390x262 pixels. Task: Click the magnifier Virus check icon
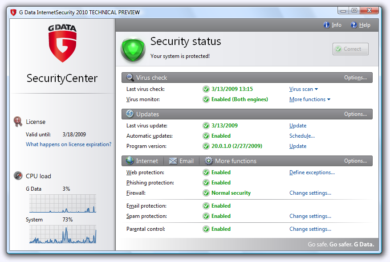[130, 78]
